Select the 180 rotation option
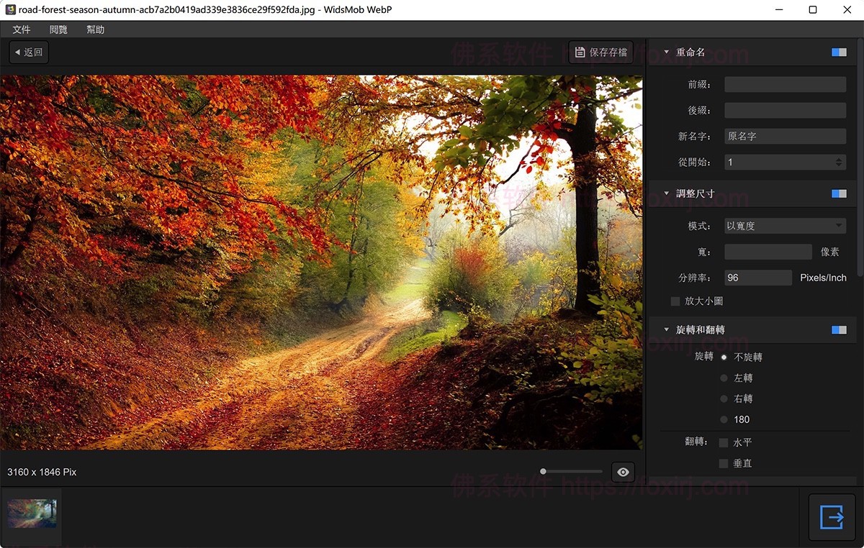Viewport: 864px width, 548px height. pyautogui.click(x=724, y=419)
